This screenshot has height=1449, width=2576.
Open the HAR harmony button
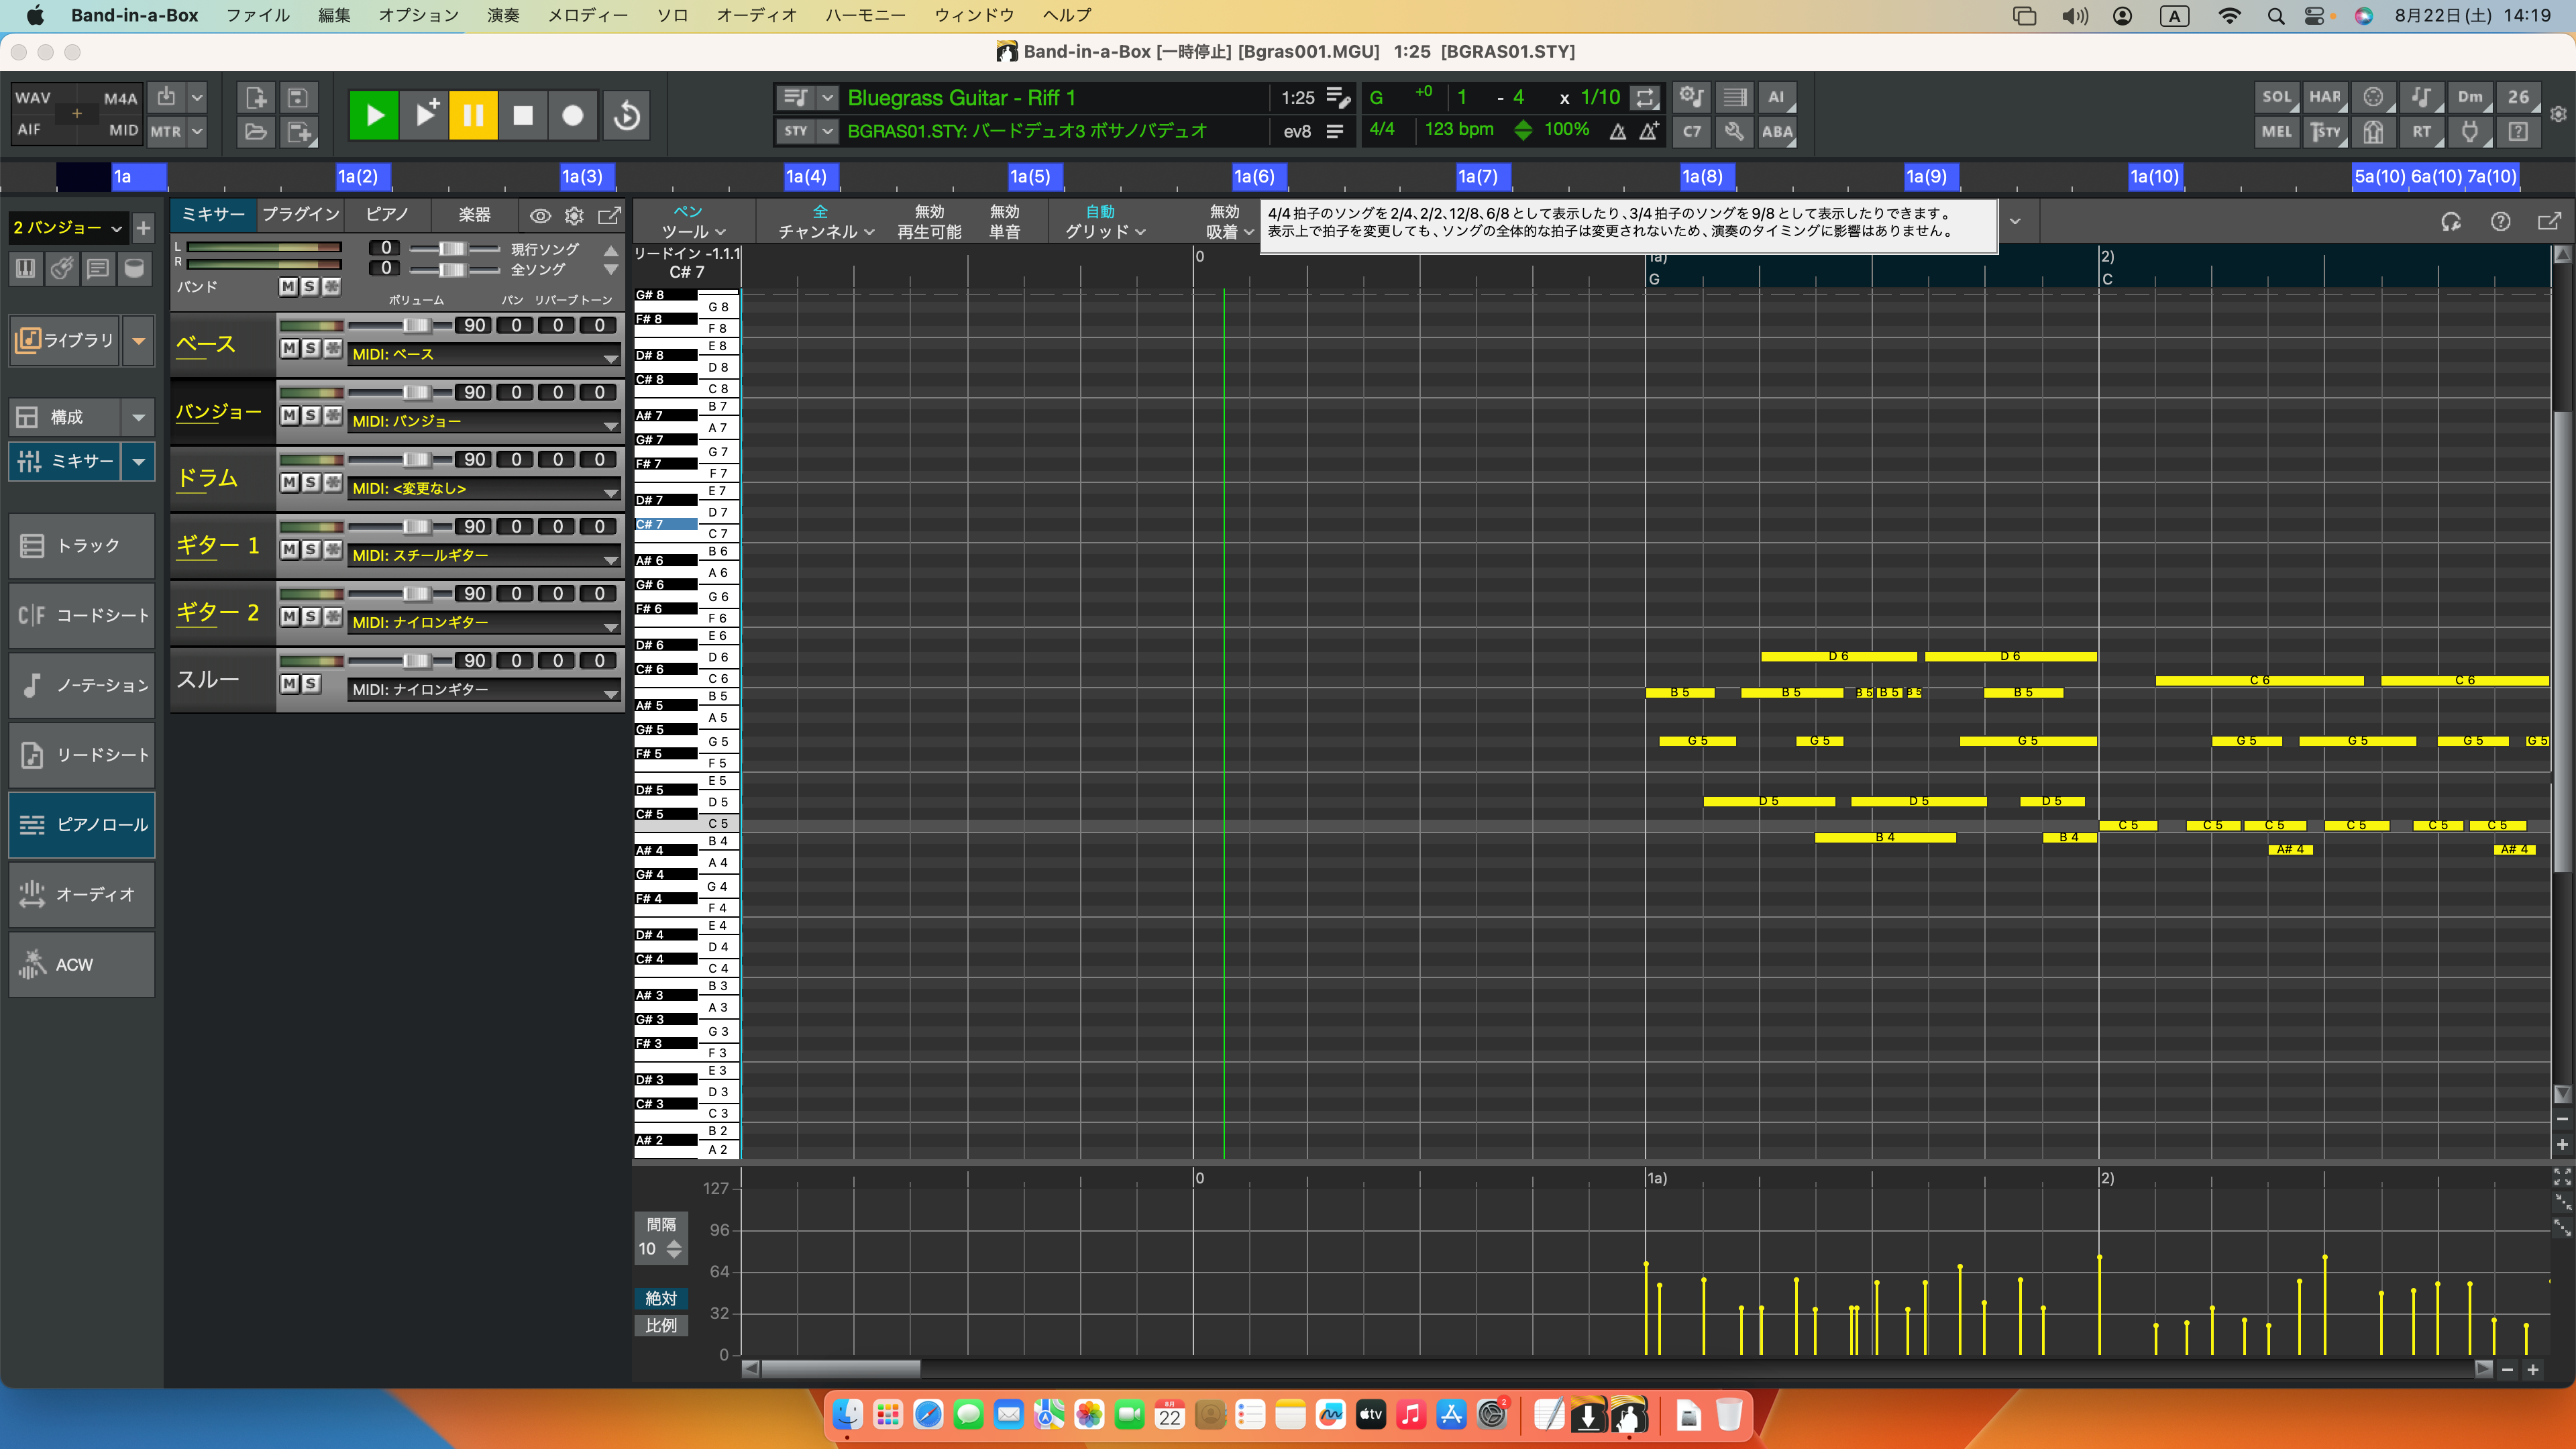pos(2325,97)
